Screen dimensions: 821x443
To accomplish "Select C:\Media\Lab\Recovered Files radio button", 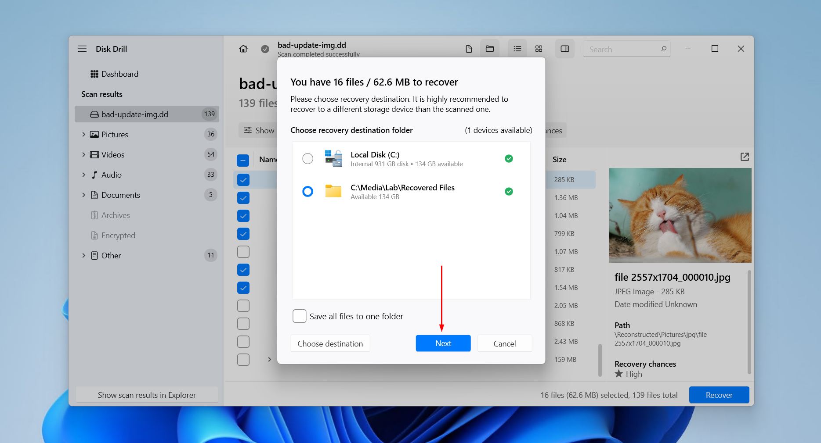I will click(x=308, y=191).
